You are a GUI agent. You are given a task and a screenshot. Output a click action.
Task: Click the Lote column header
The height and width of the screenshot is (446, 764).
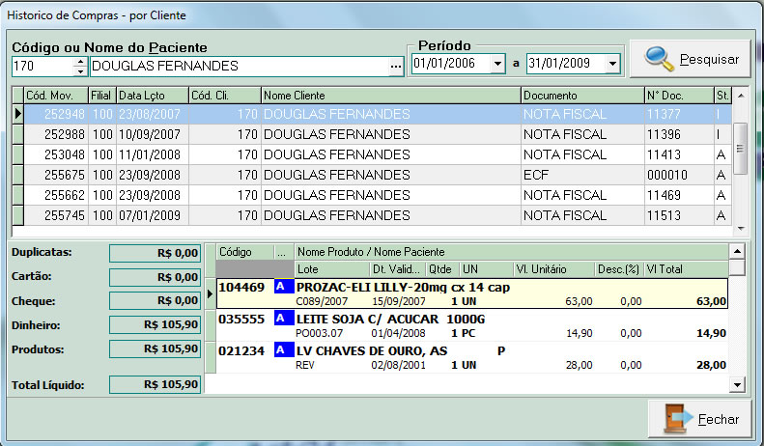point(332,269)
